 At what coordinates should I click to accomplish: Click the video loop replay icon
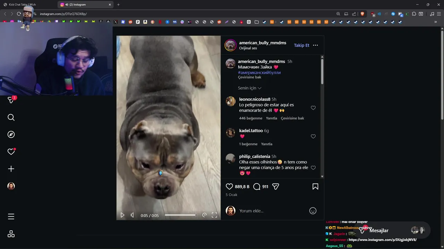click(204, 215)
